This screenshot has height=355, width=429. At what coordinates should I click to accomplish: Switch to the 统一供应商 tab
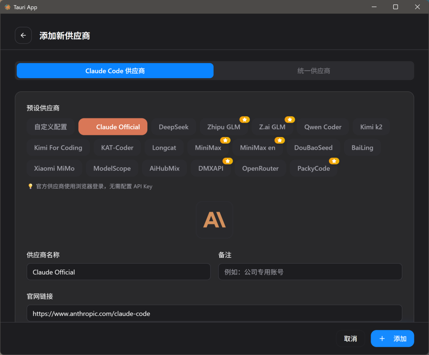point(313,70)
